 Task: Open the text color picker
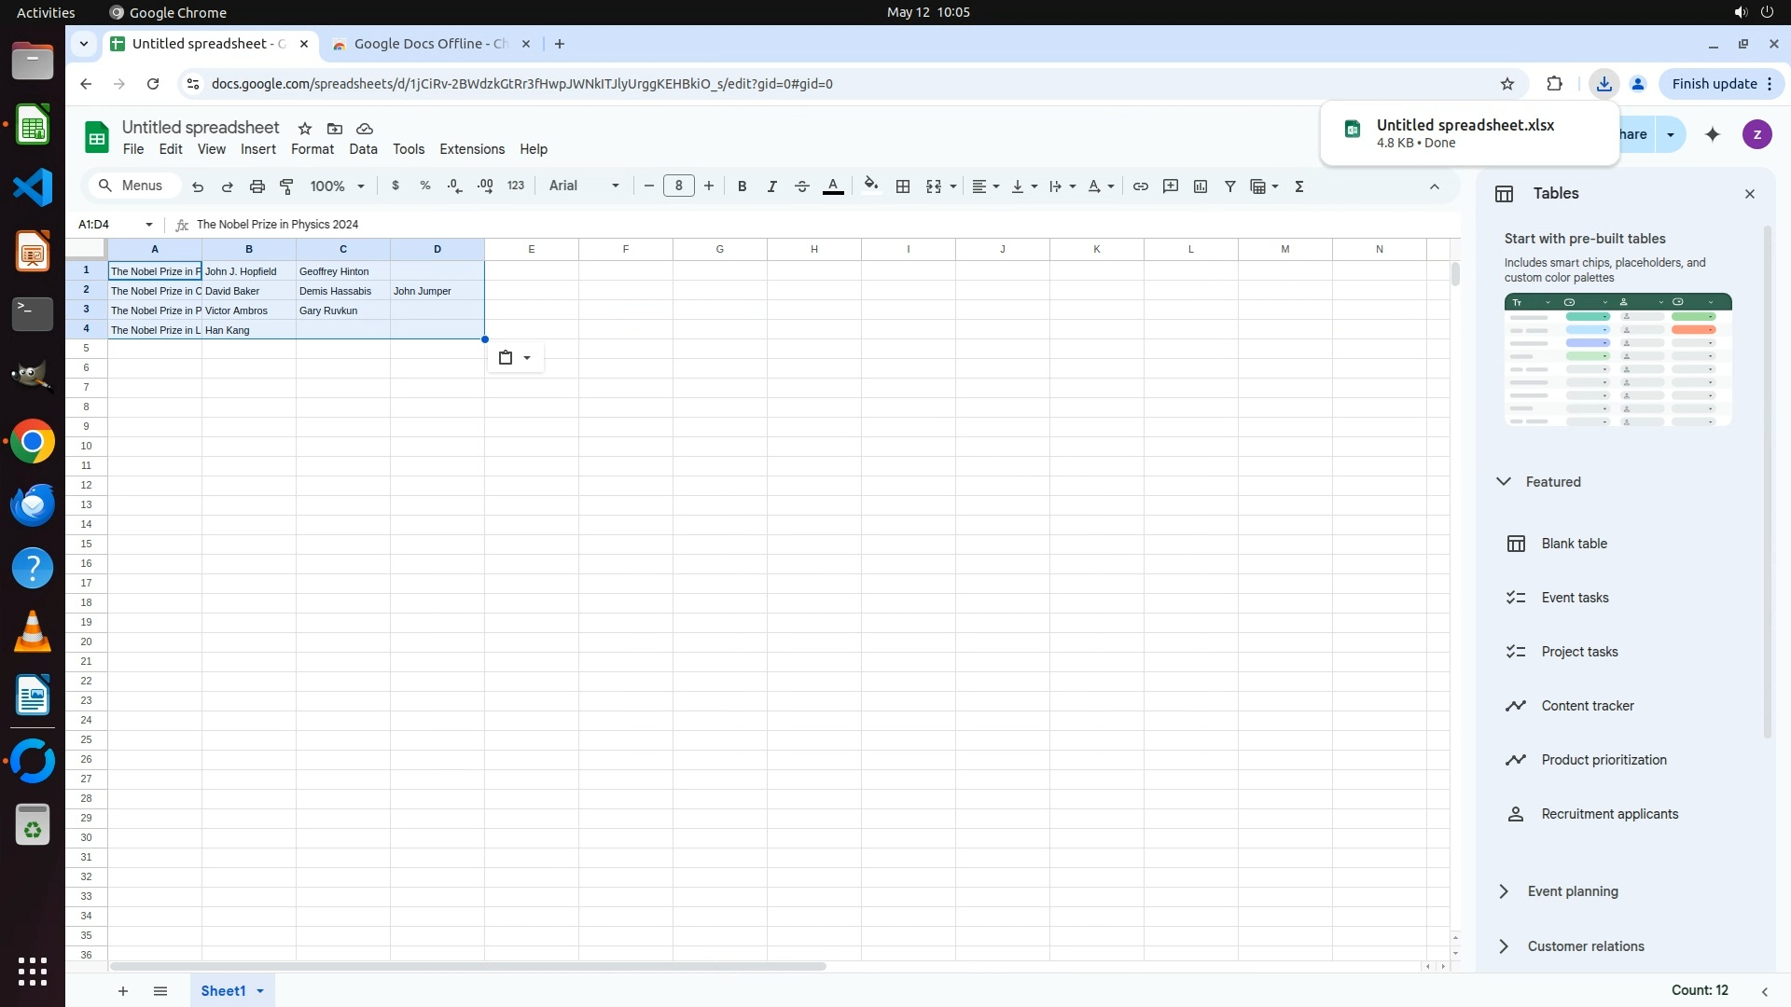click(x=833, y=186)
